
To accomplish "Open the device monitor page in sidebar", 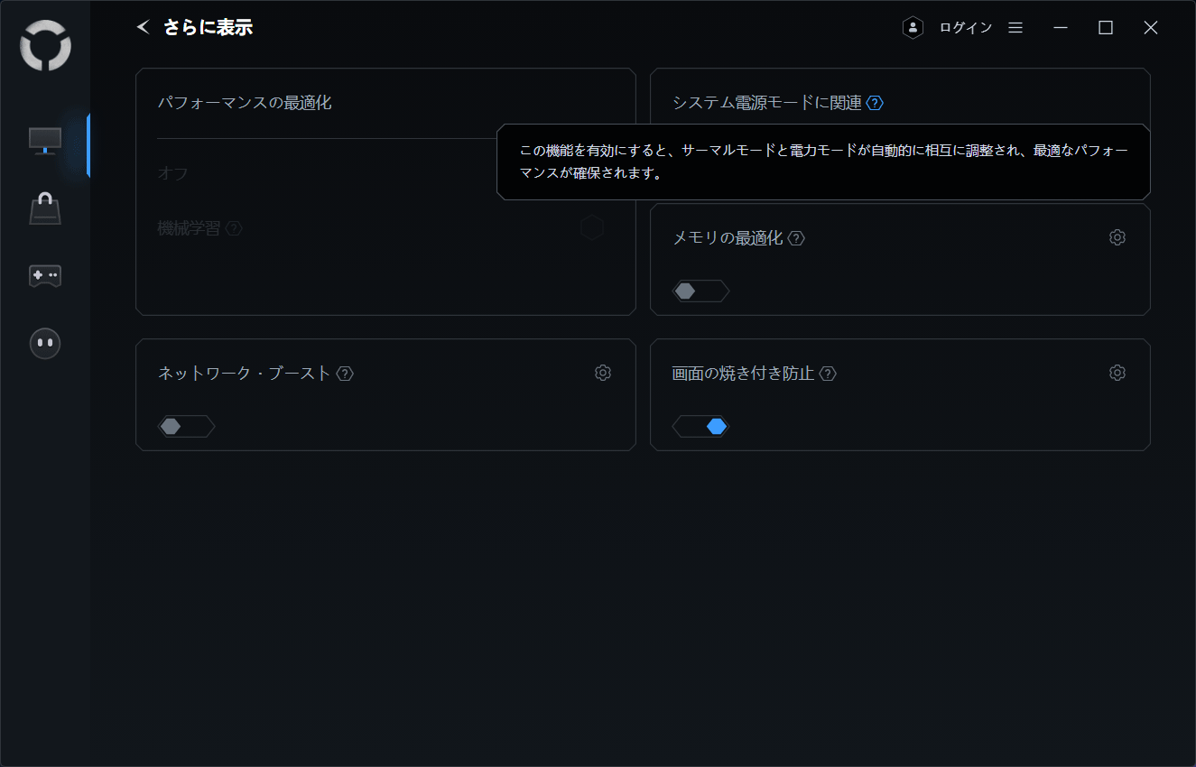I will tap(45, 141).
